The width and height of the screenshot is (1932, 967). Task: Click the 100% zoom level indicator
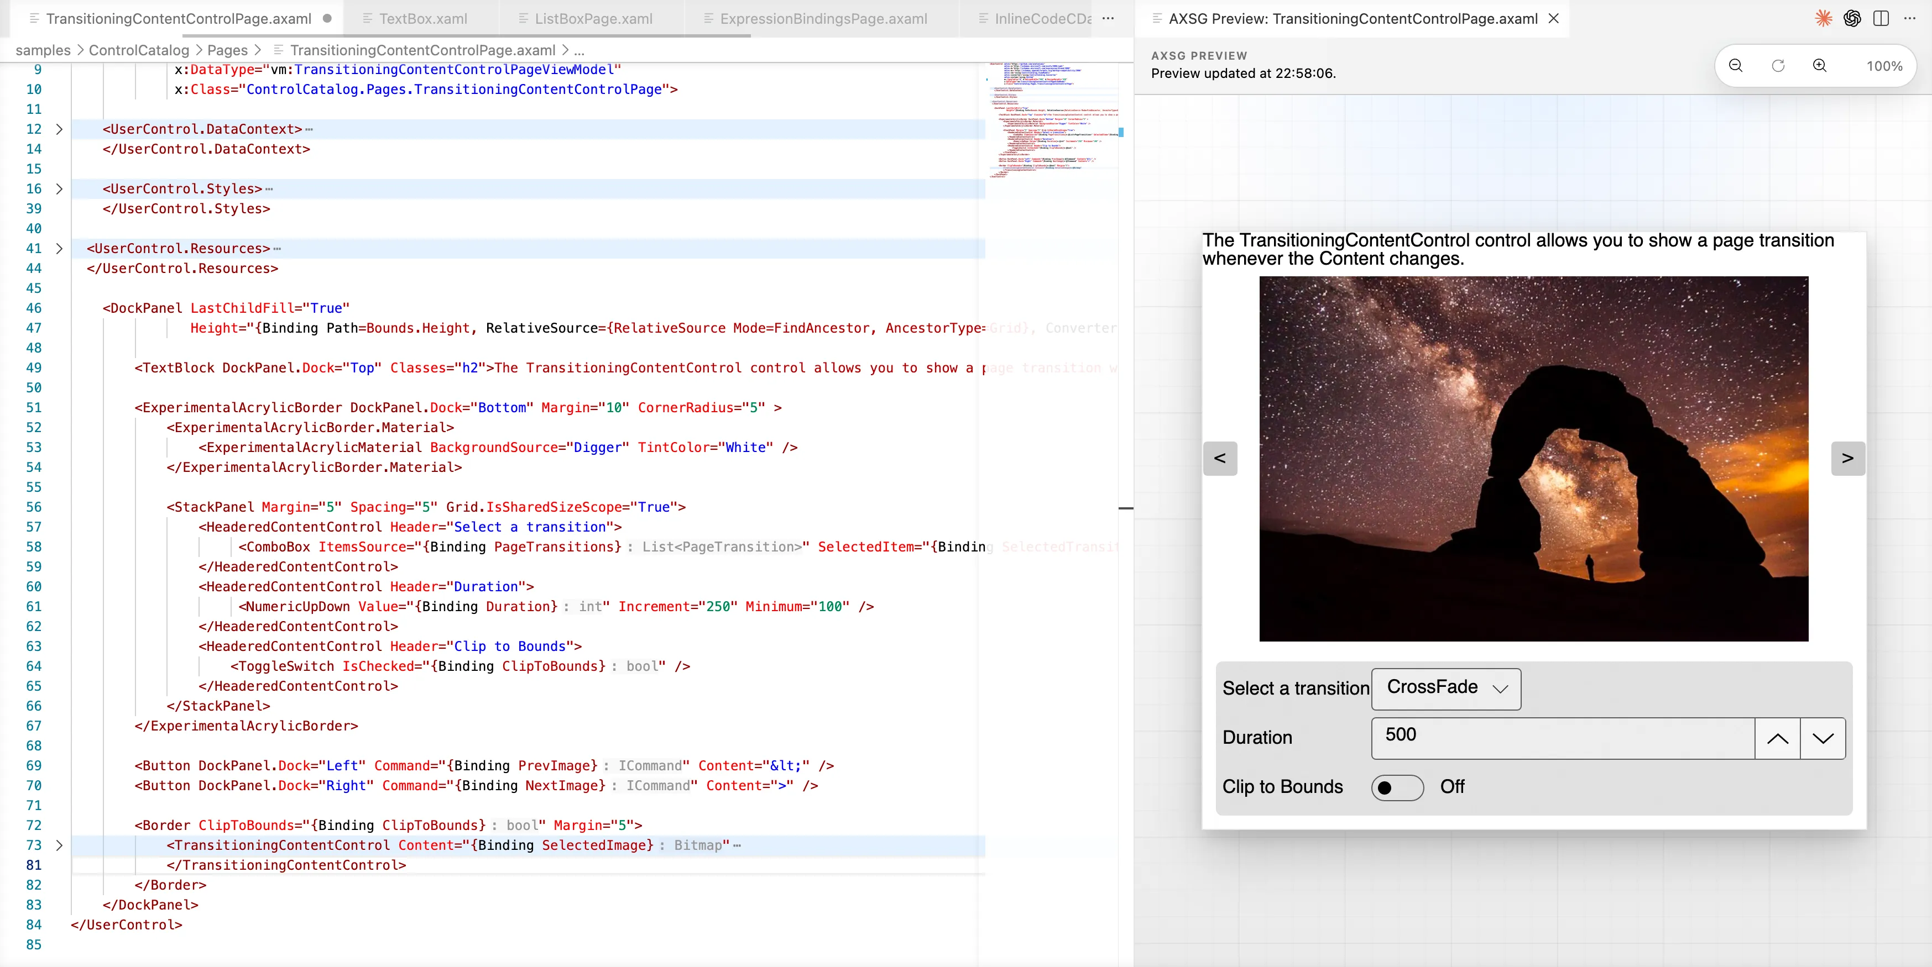[x=1884, y=66]
